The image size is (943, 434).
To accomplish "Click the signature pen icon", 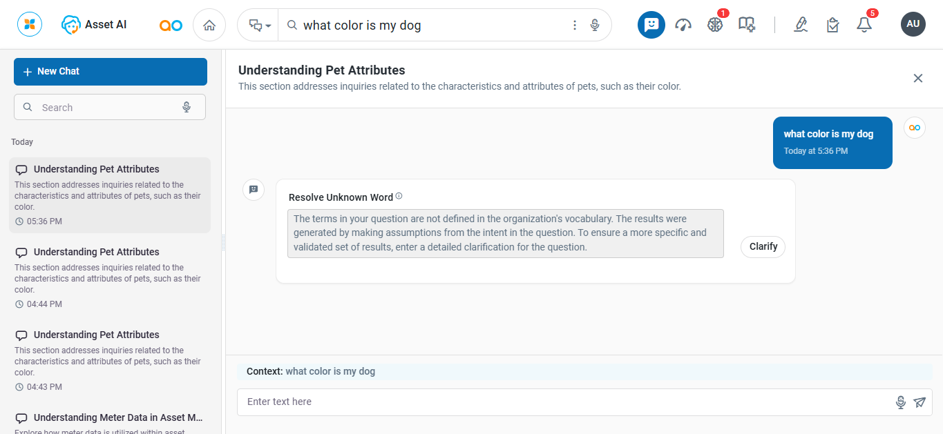I will pos(801,25).
